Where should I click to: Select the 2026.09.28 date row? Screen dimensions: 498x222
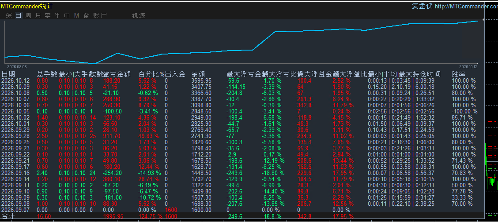[15, 136]
